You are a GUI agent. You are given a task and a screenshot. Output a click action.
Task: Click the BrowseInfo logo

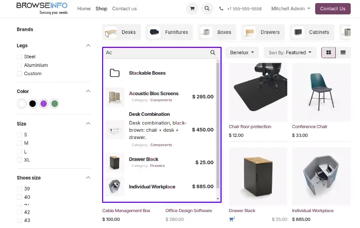pos(42,8)
